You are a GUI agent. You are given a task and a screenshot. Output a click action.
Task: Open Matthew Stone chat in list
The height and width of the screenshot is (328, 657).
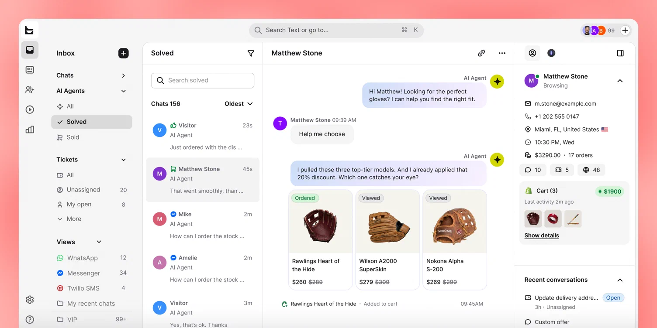(x=203, y=180)
